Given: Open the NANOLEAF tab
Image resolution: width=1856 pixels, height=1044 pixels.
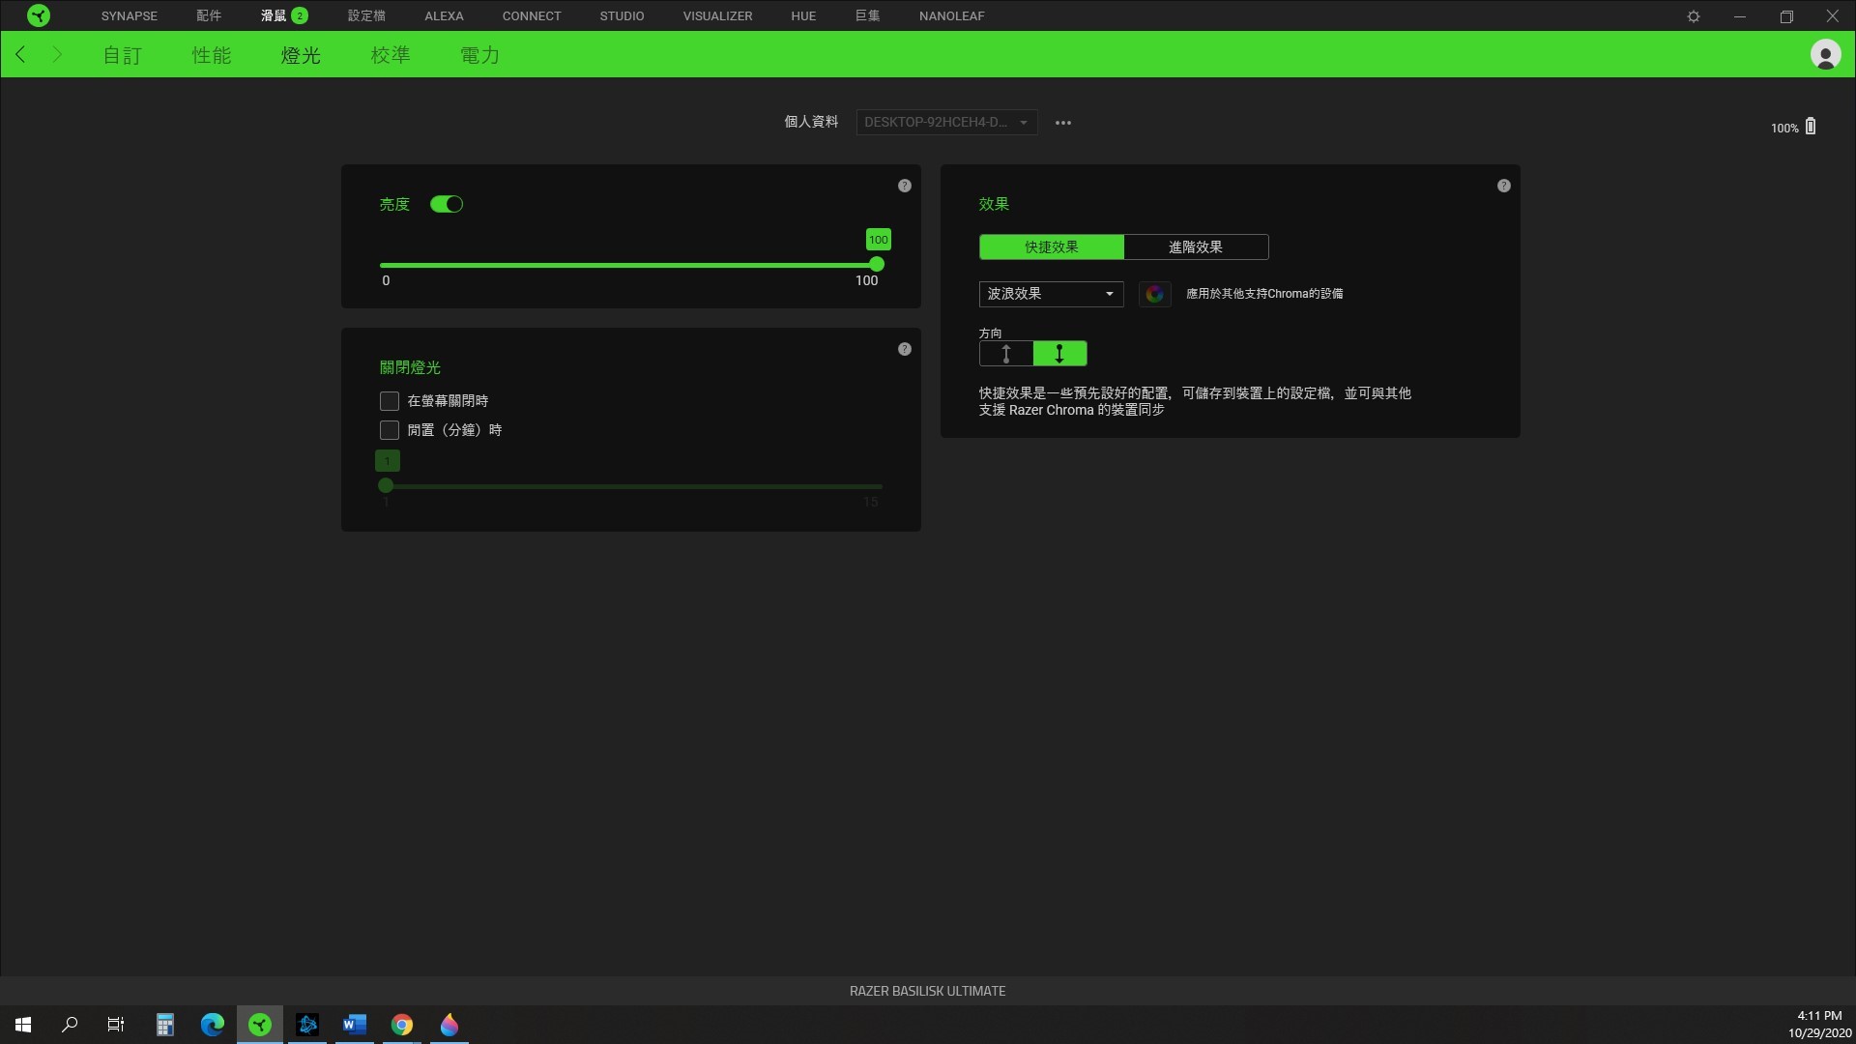Looking at the screenshot, I should click(x=951, y=15).
